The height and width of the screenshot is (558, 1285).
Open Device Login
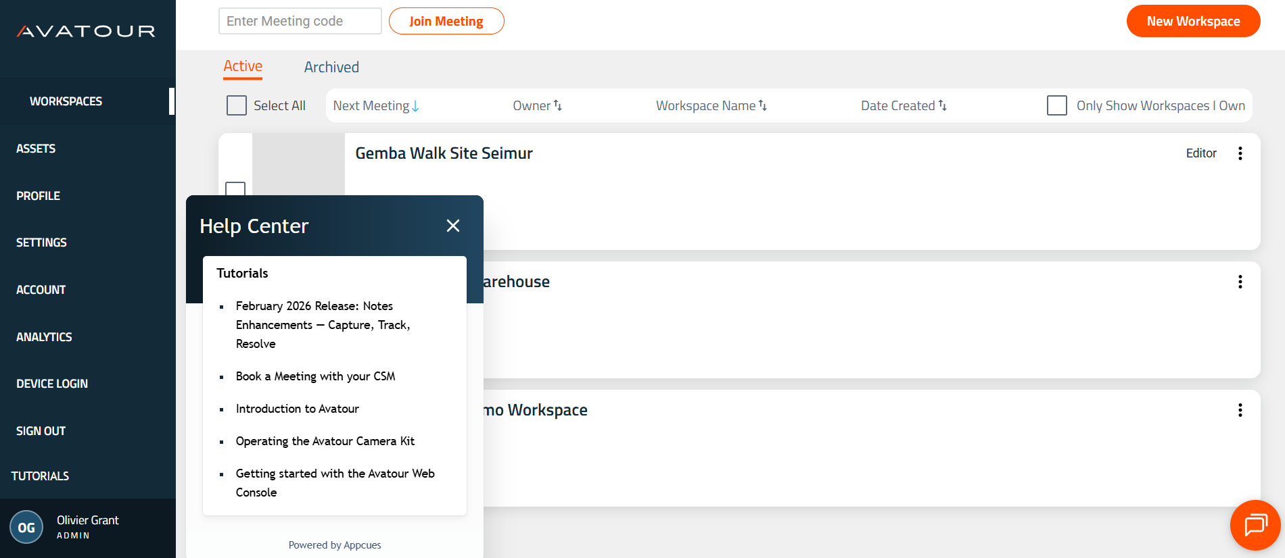pyautogui.click(x=52, y=384)
